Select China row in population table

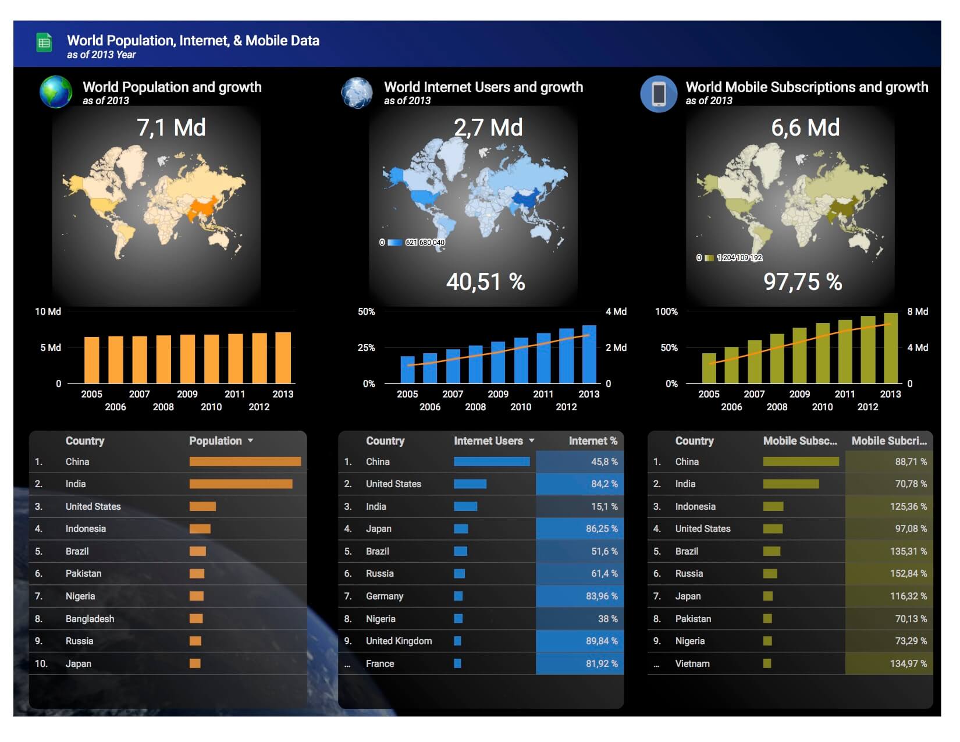pos(168,461)
